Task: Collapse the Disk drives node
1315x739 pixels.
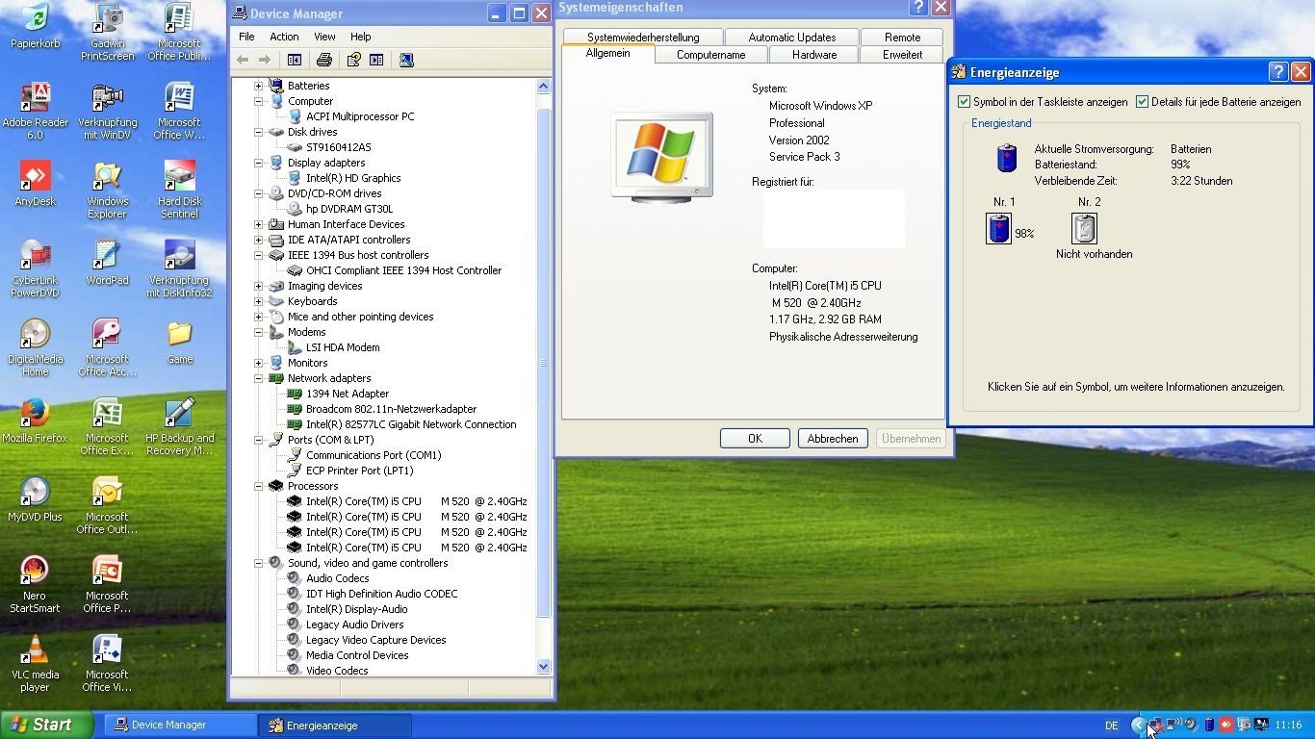Action: pyautogui.click(x=258, y=132)
